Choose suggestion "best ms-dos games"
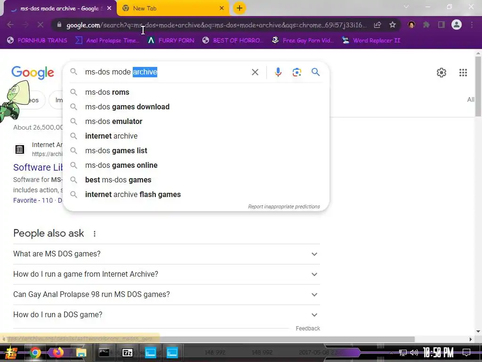 [x=196, y=180]
